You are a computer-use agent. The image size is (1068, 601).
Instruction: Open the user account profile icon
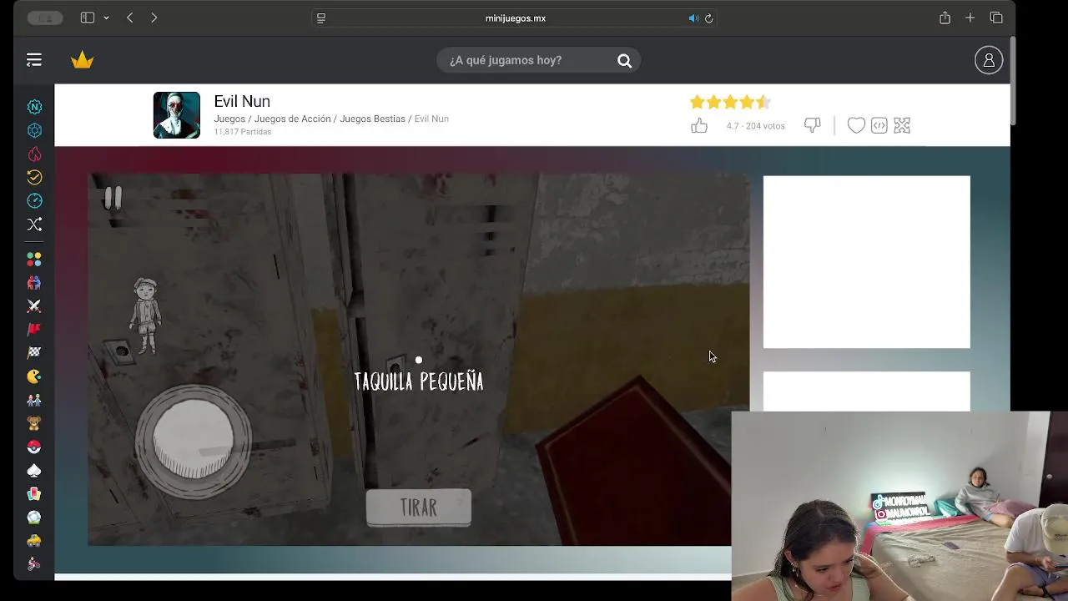tap(989, 60)
